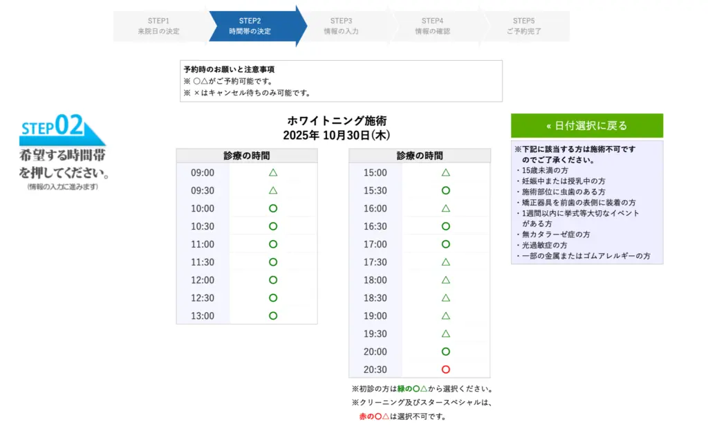Click the ○ mark next to 10:00

click(x=273, y=209)
